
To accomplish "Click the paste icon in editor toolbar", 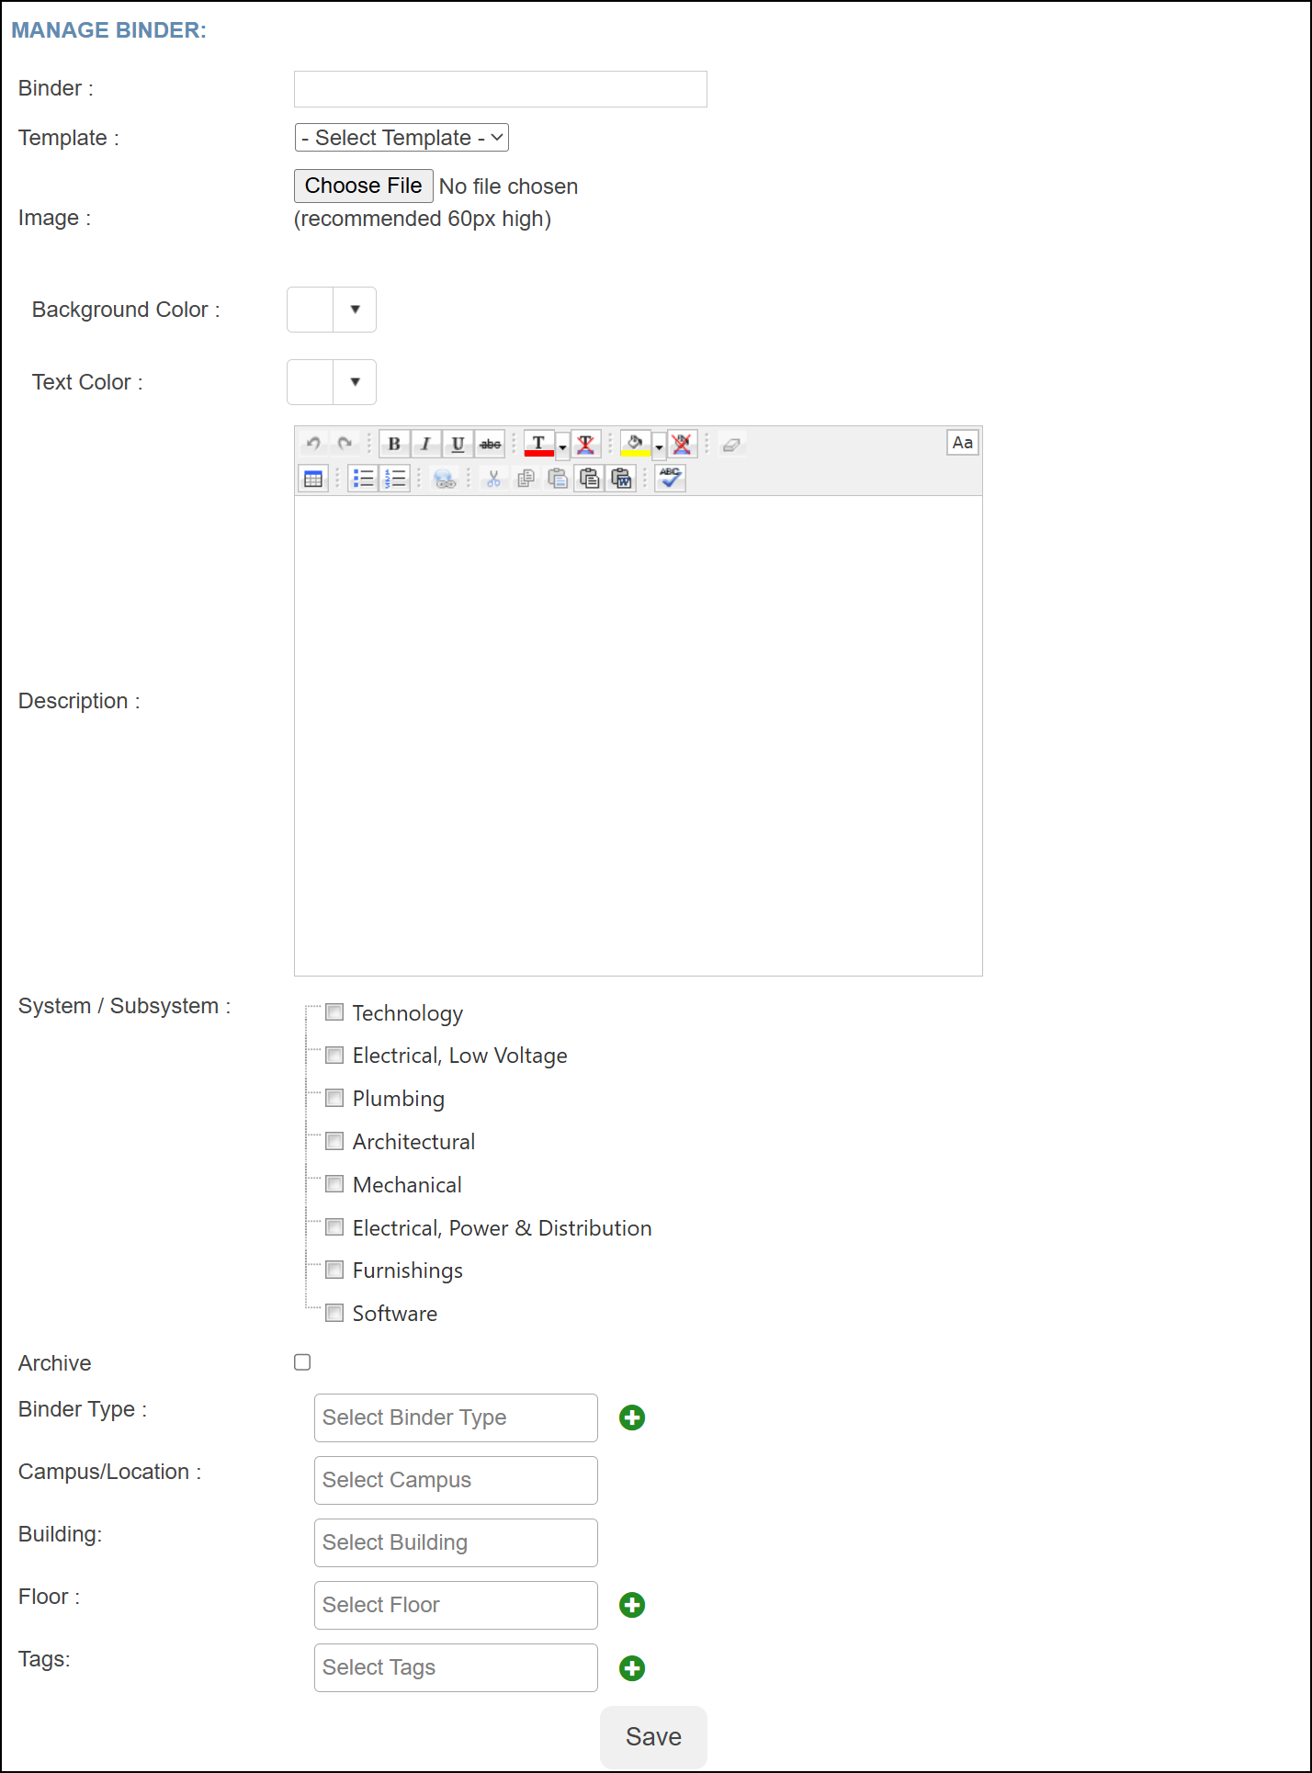I will (558, 479).
